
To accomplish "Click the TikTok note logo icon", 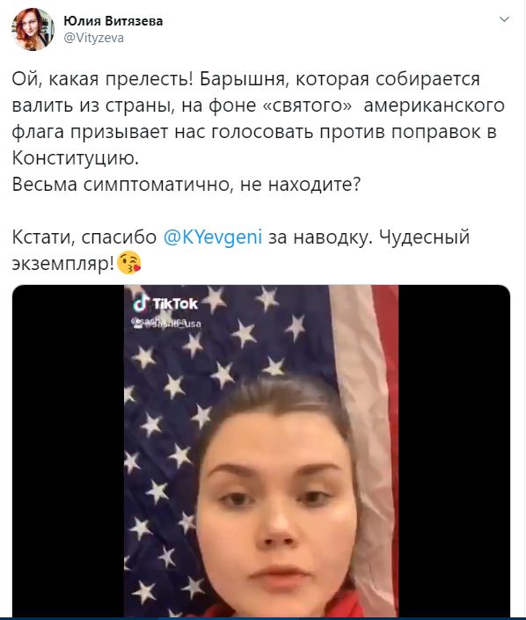I will (142, 303).
